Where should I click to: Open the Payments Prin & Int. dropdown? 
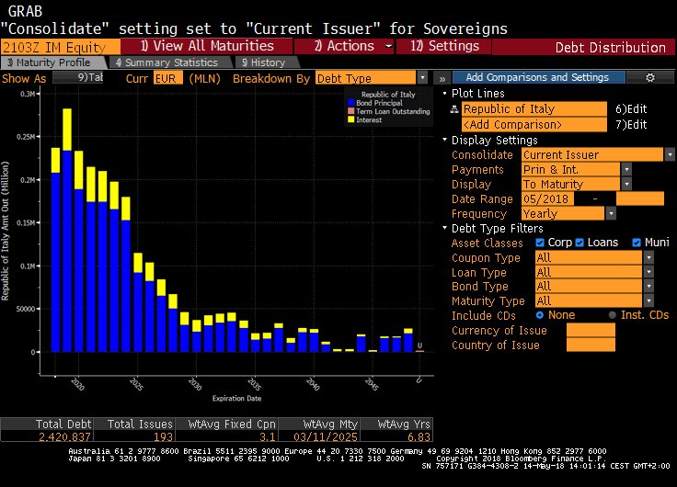tap(626, 169)
